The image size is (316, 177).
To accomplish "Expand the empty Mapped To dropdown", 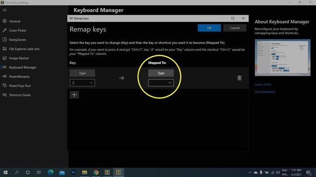I will pyautogui.click(x=161, y=82).
